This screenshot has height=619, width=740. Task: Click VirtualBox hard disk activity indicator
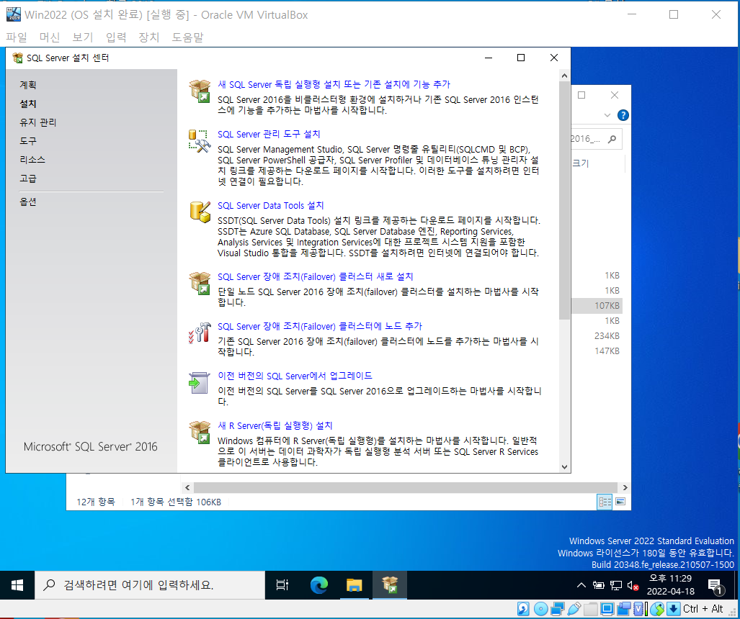[x=523, y=609]
